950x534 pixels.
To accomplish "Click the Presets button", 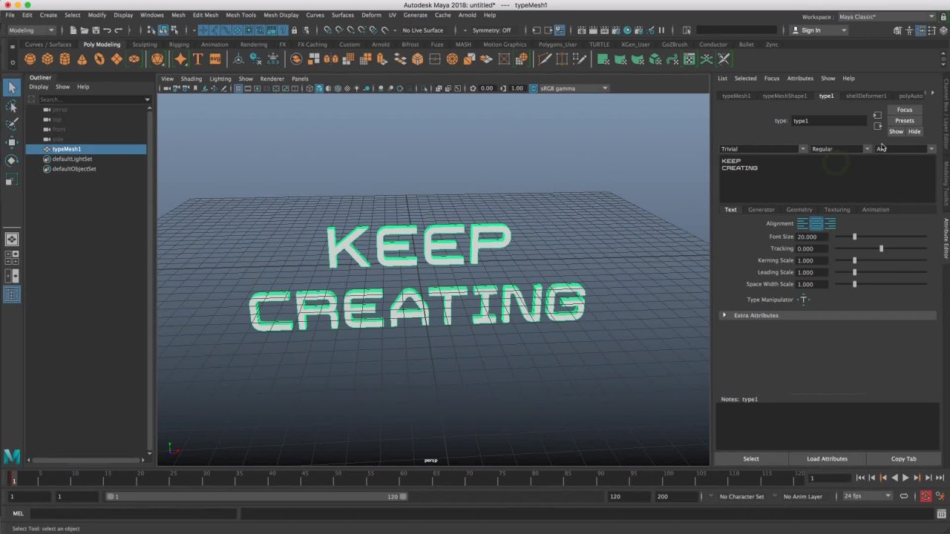I will coord(904,121).
